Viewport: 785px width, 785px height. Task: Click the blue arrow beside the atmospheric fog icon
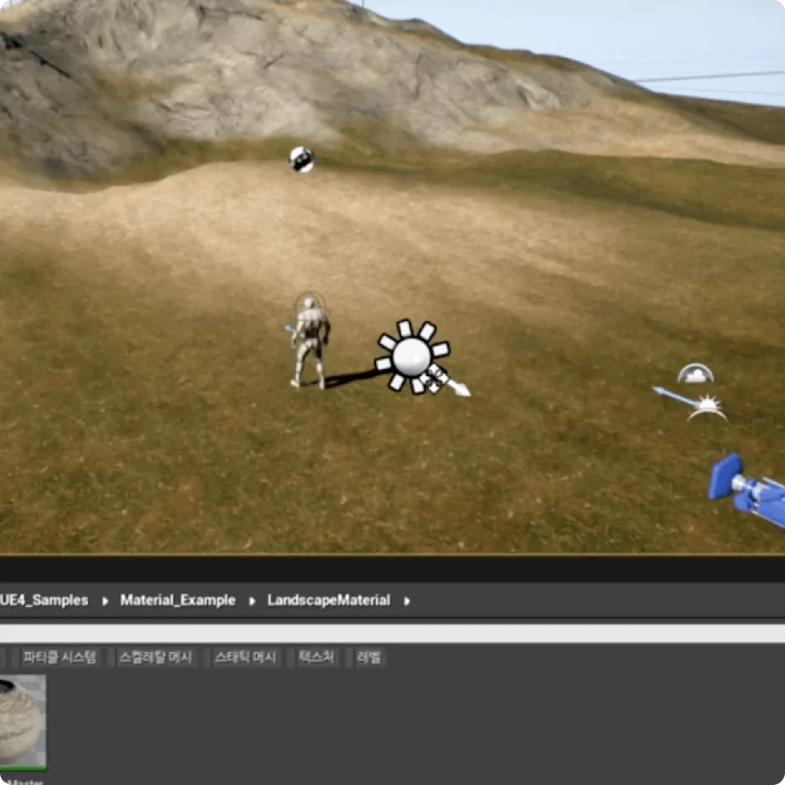coord(673,395)
